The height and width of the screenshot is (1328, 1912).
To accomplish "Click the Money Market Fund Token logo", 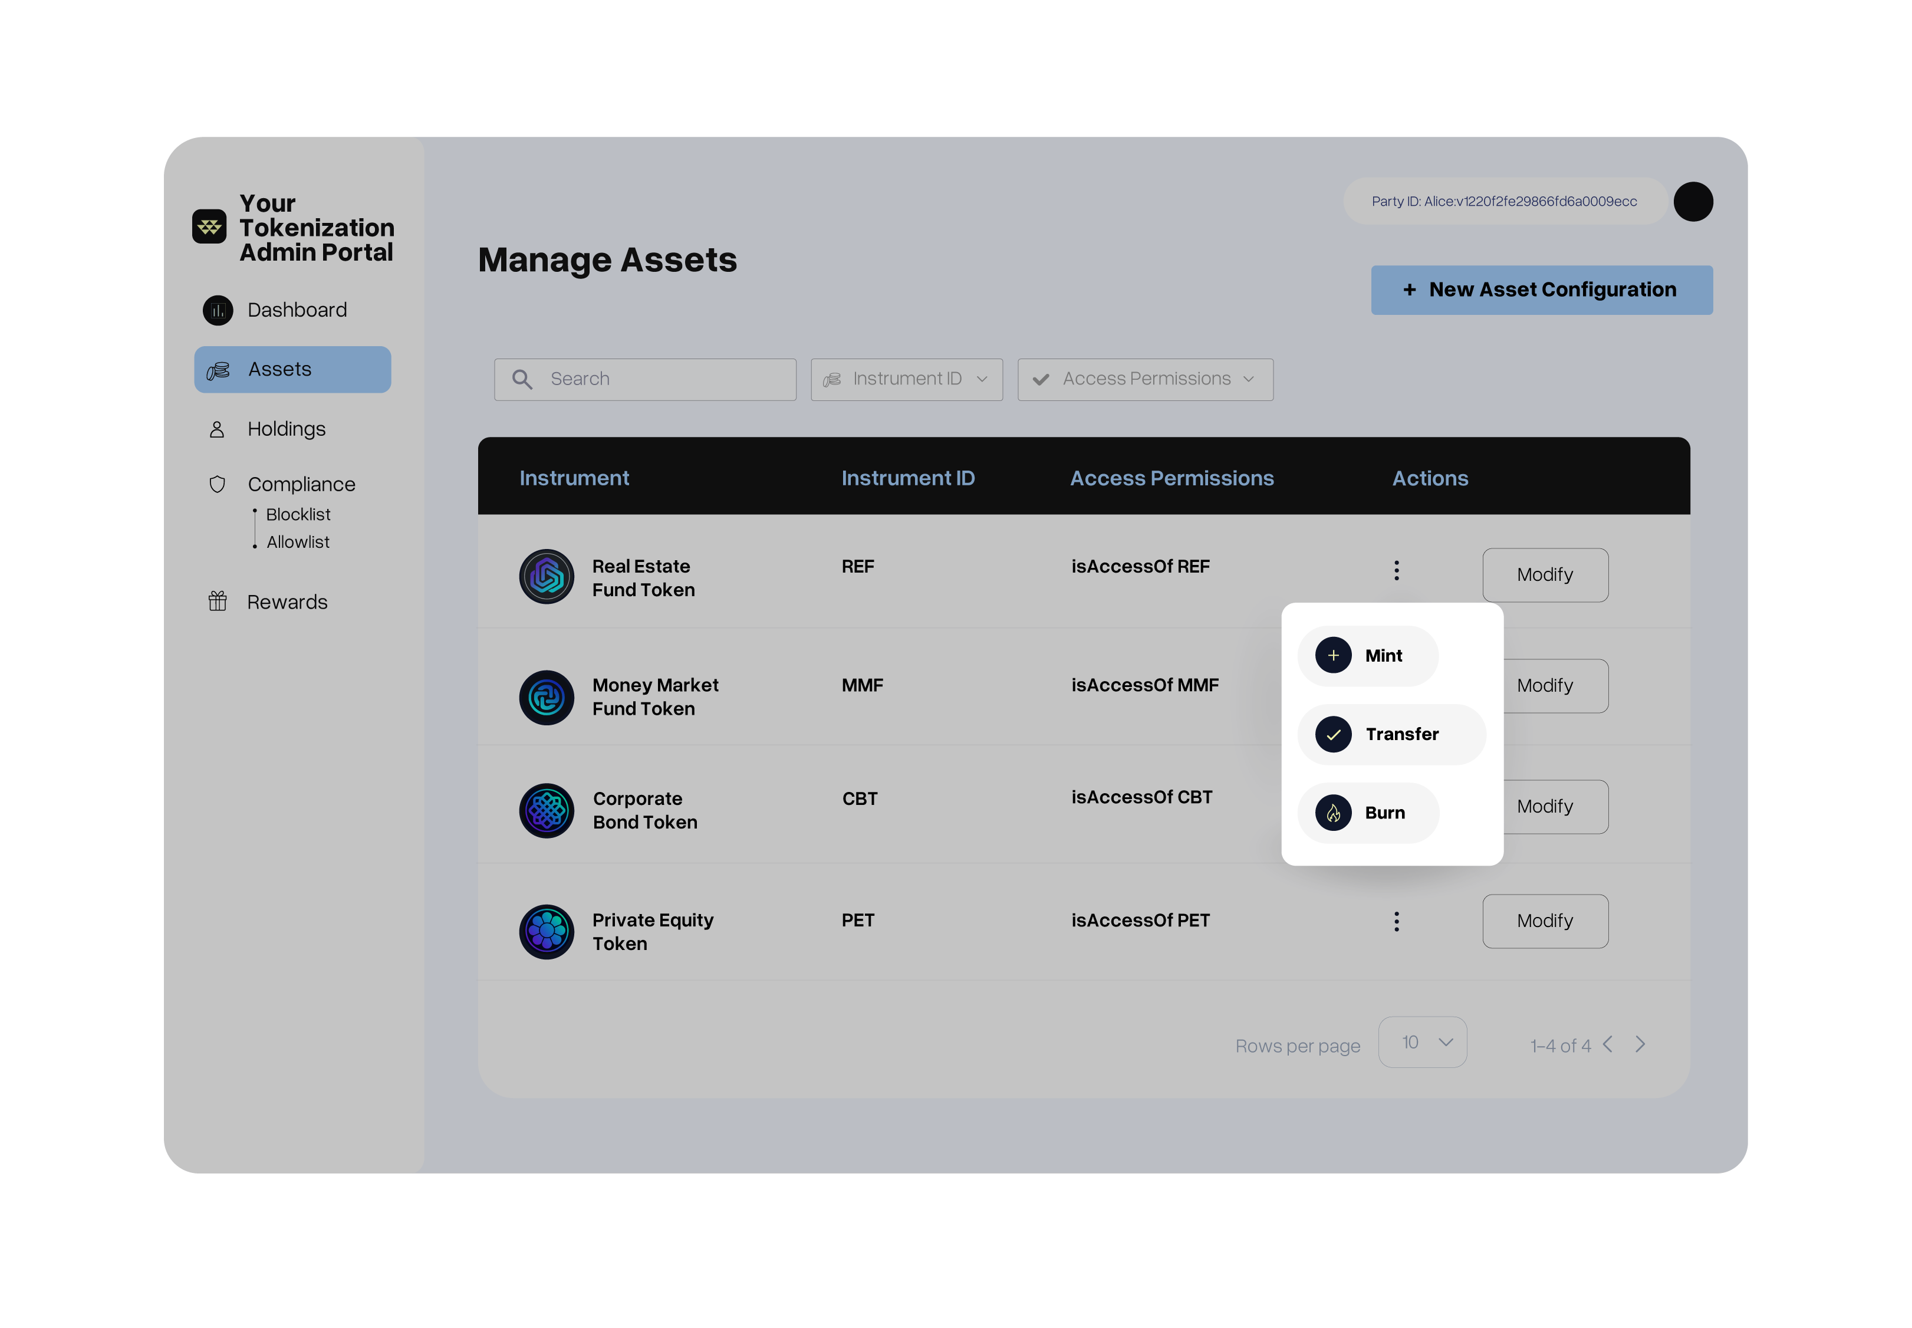I will tap(547, 697).
